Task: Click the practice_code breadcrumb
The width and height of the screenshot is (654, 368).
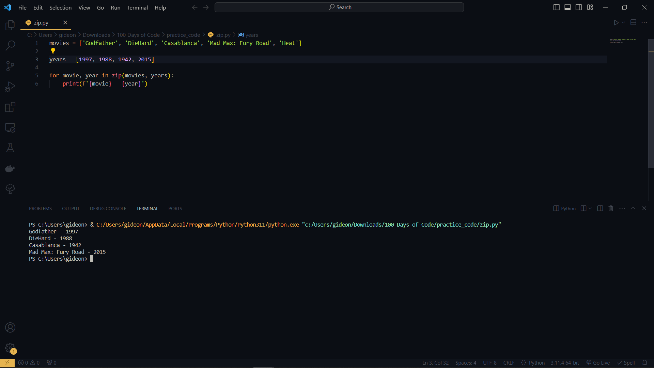Action: pos(183,35)
